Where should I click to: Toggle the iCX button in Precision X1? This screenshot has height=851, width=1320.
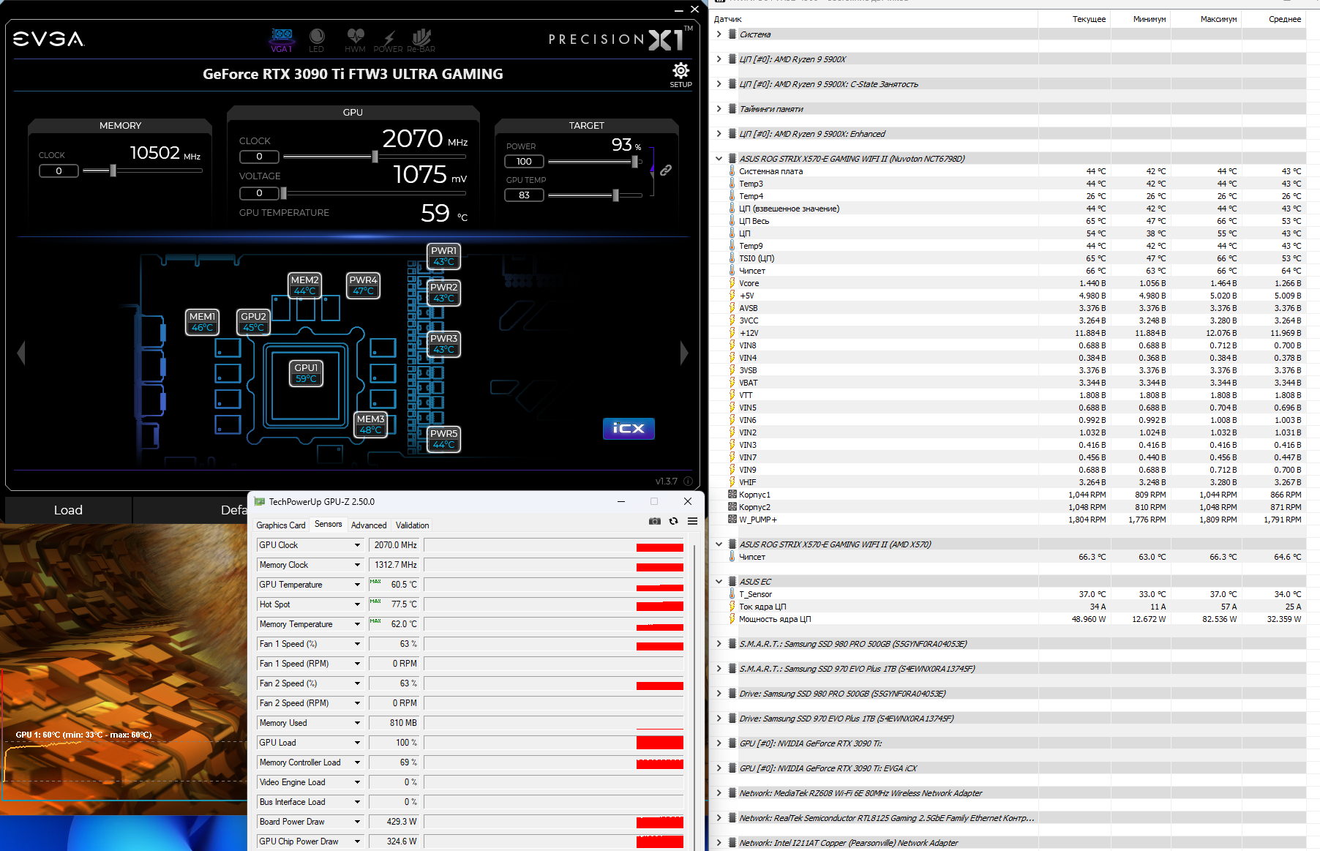tap(629, 429)
